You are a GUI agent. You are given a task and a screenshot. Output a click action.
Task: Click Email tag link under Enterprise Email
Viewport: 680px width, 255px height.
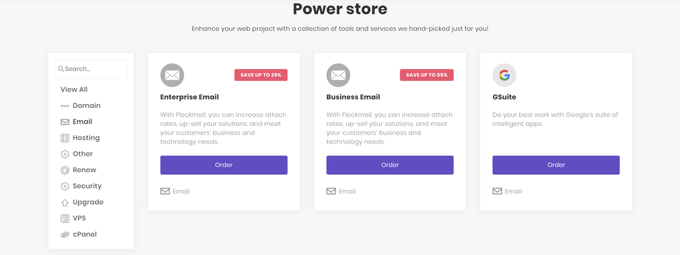point(175,191)
